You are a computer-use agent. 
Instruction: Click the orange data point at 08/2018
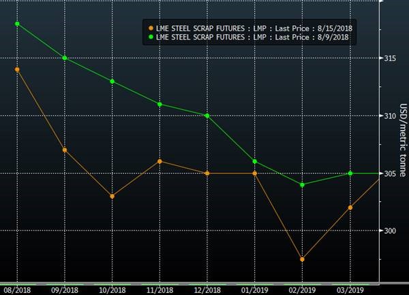[x=17, y=69]
